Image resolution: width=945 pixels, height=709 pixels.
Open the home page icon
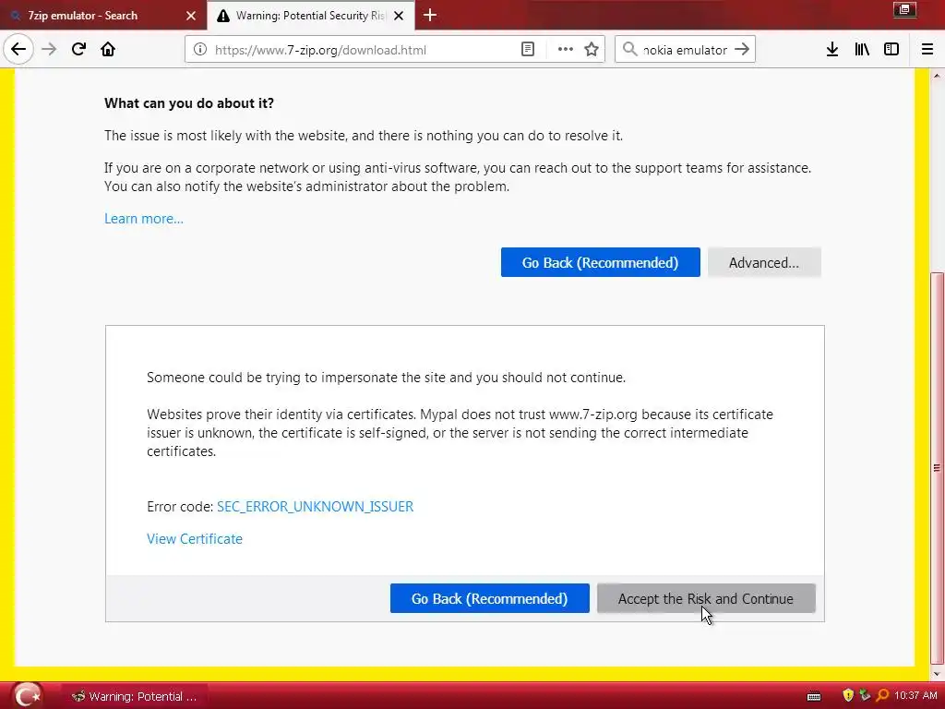tap(108, 50)
